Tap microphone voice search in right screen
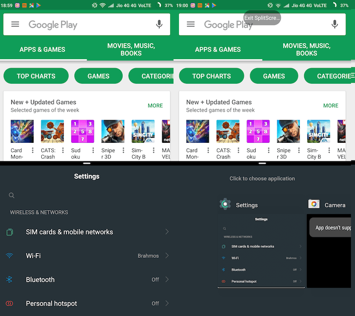 [x=335, y=24]
